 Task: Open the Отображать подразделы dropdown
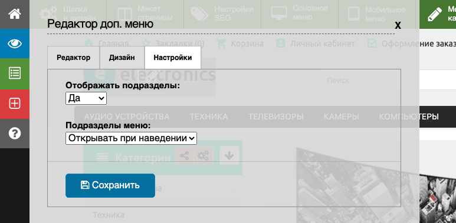coord(86,98)
